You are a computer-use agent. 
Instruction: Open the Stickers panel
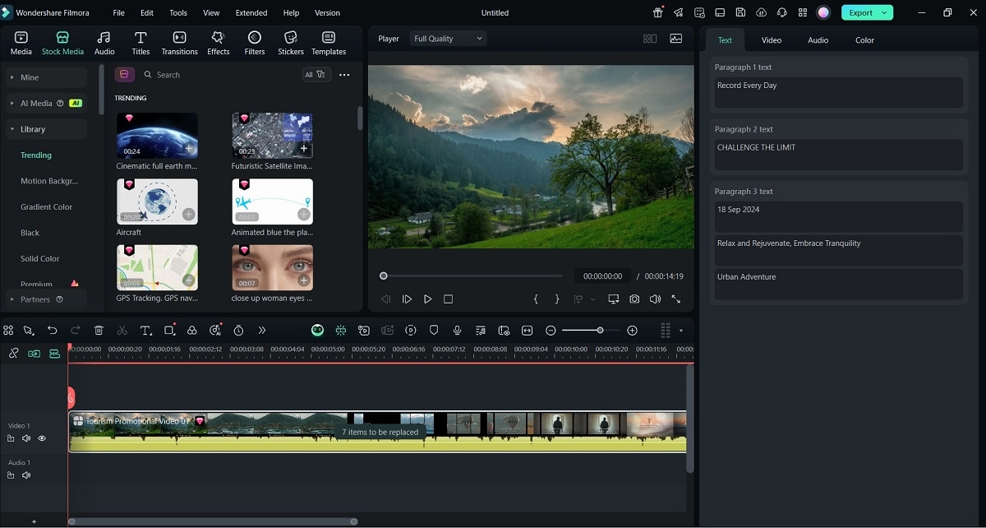click(290, 43)
